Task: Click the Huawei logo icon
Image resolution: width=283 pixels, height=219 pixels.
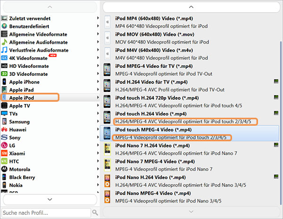Action: point(4,130)
